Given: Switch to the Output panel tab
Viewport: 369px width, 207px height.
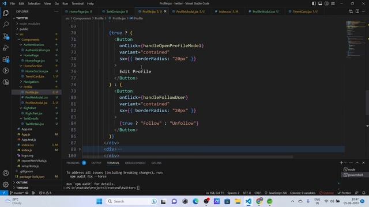Looking at the screenshot, I should point(96,163).
